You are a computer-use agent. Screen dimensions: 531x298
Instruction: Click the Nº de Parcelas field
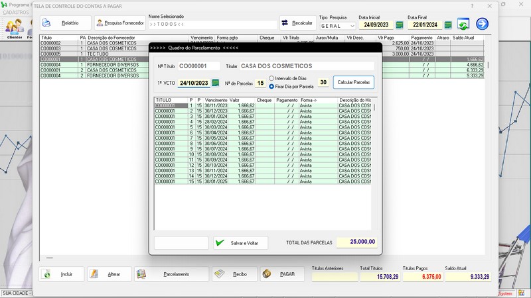tap(260, 83)
